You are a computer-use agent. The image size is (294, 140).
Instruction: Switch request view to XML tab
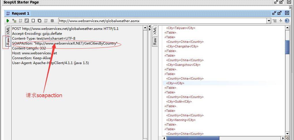(8, 30)
